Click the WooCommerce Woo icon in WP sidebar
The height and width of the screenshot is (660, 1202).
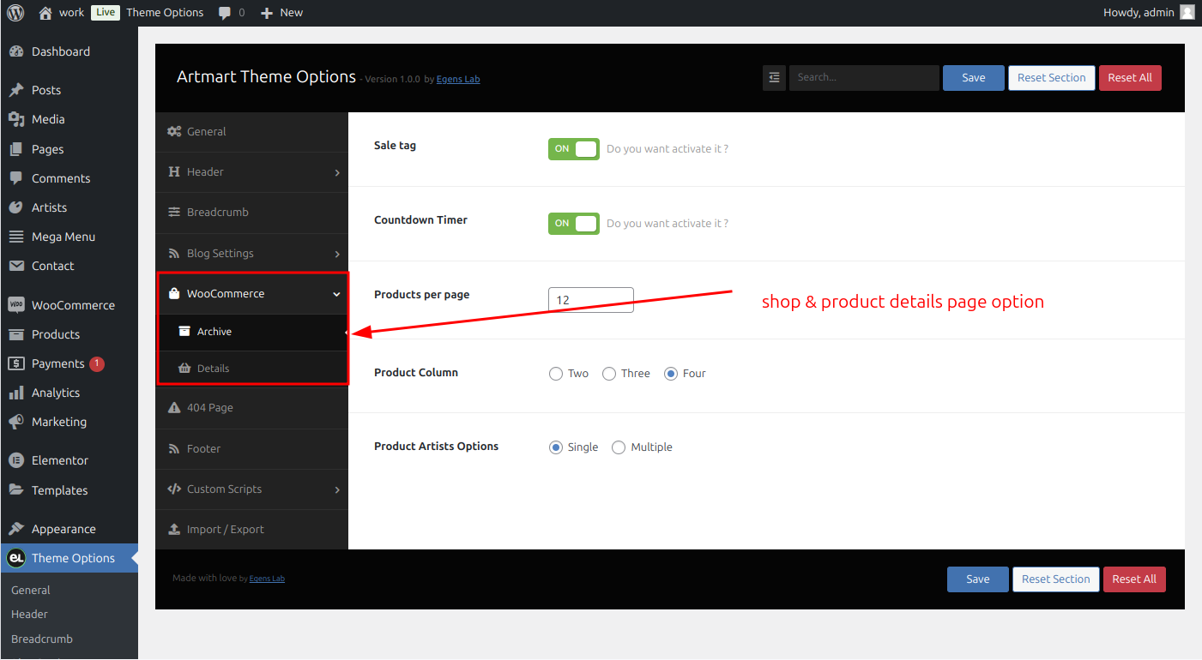(16, 305)
